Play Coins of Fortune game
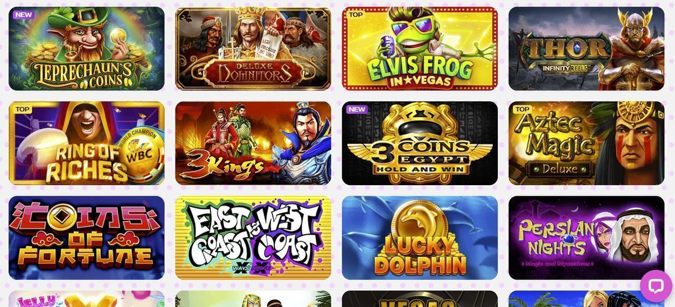This screenshot has height=307, width=675. [86, 238]
